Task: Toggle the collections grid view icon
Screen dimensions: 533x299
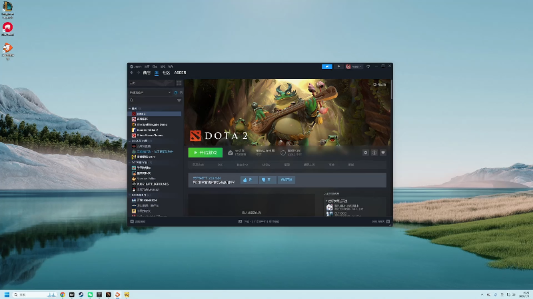Action: pos(179,83)
